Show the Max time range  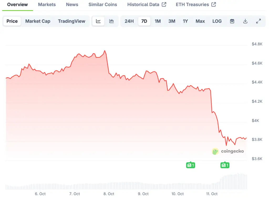click(200, 21)
